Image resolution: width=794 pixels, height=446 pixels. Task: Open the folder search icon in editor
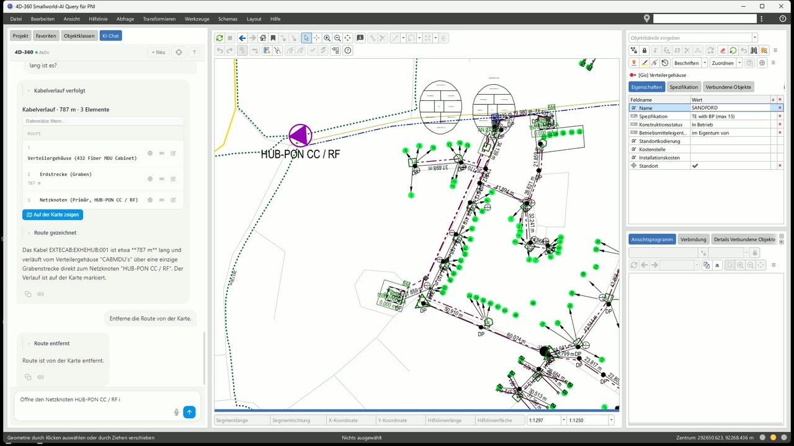(764, 50)
